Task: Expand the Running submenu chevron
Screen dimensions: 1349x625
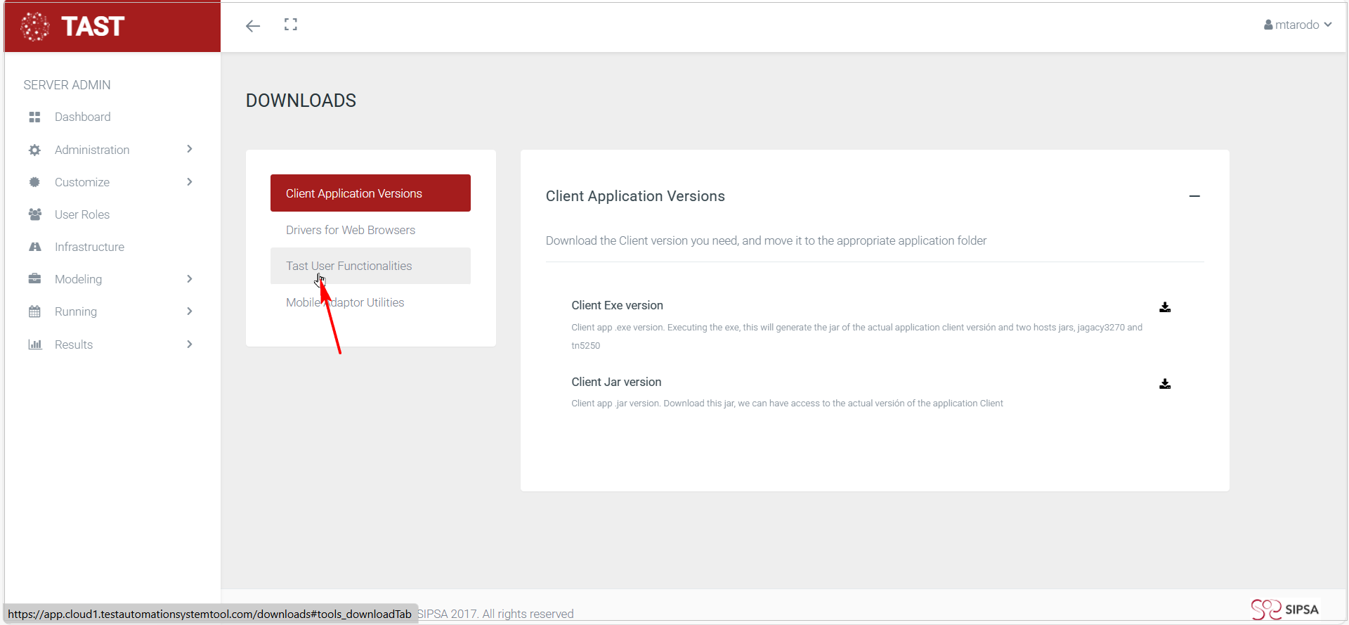Action: 190,311
